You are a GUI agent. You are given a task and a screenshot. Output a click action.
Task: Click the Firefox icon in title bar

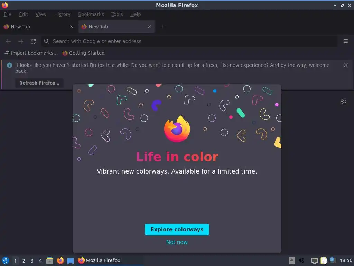5,5
